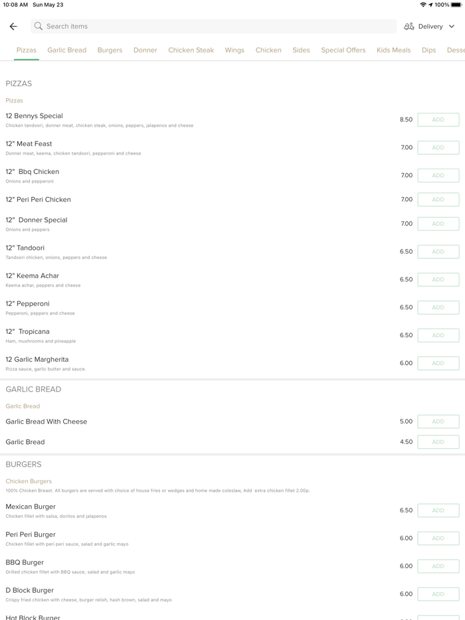The height and width of the screenshot is (620, 465).
Task: Expand the Delivery dropdown chevron
Action: (452, 27)
